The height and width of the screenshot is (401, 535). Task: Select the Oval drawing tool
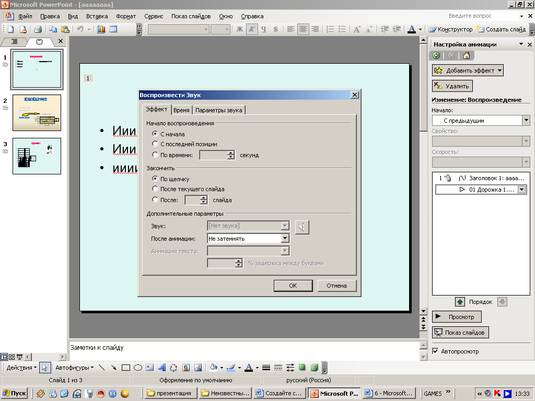click(x=138, y=368)
